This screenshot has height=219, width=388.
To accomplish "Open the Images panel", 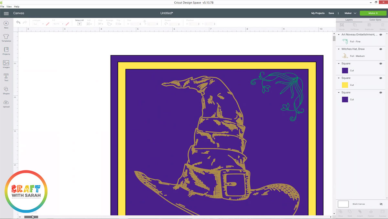I will (6, 64).
